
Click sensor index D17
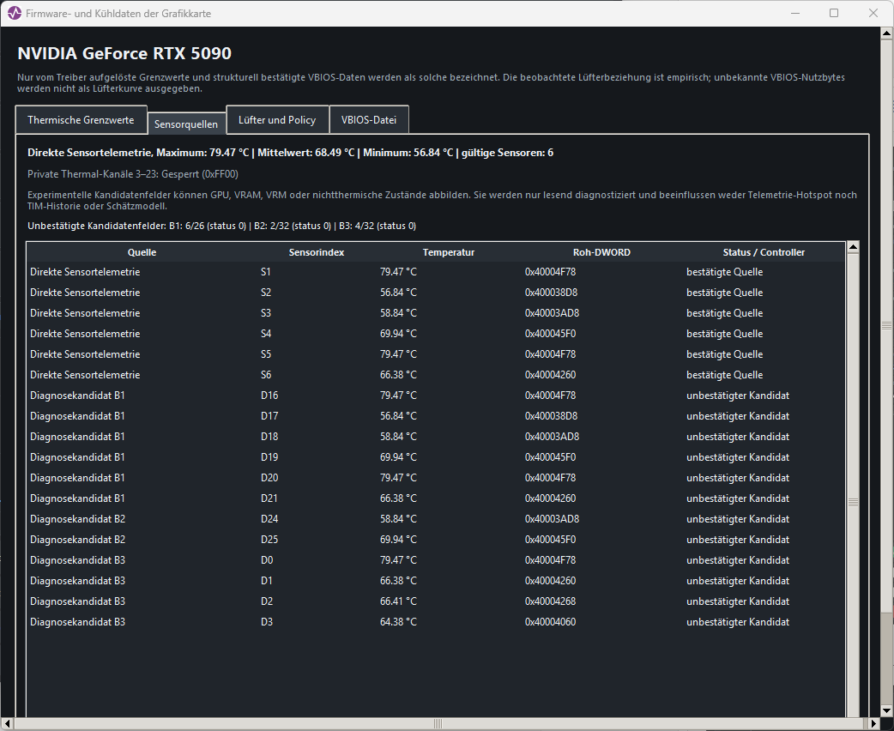click(269, 415)
